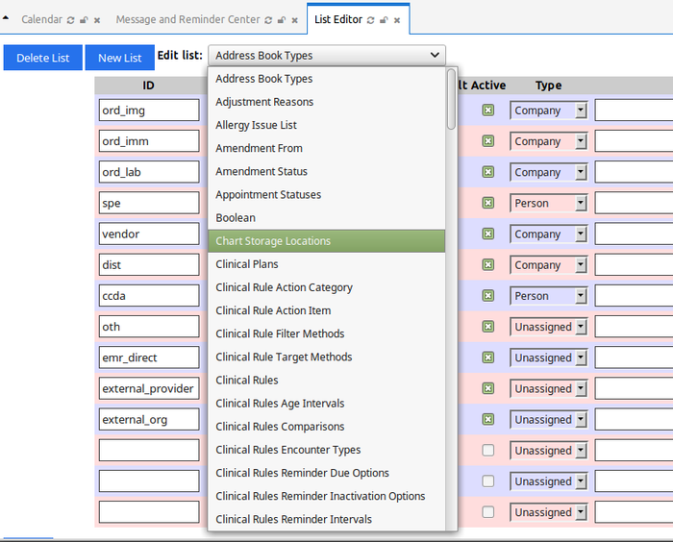Switch to Message and Reminder Center tab
Screen dimensions: 673x542
(187, 19)
